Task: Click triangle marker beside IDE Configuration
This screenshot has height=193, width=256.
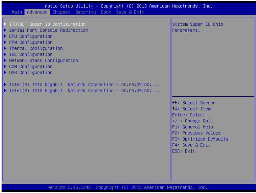Action: pos(5,54)
